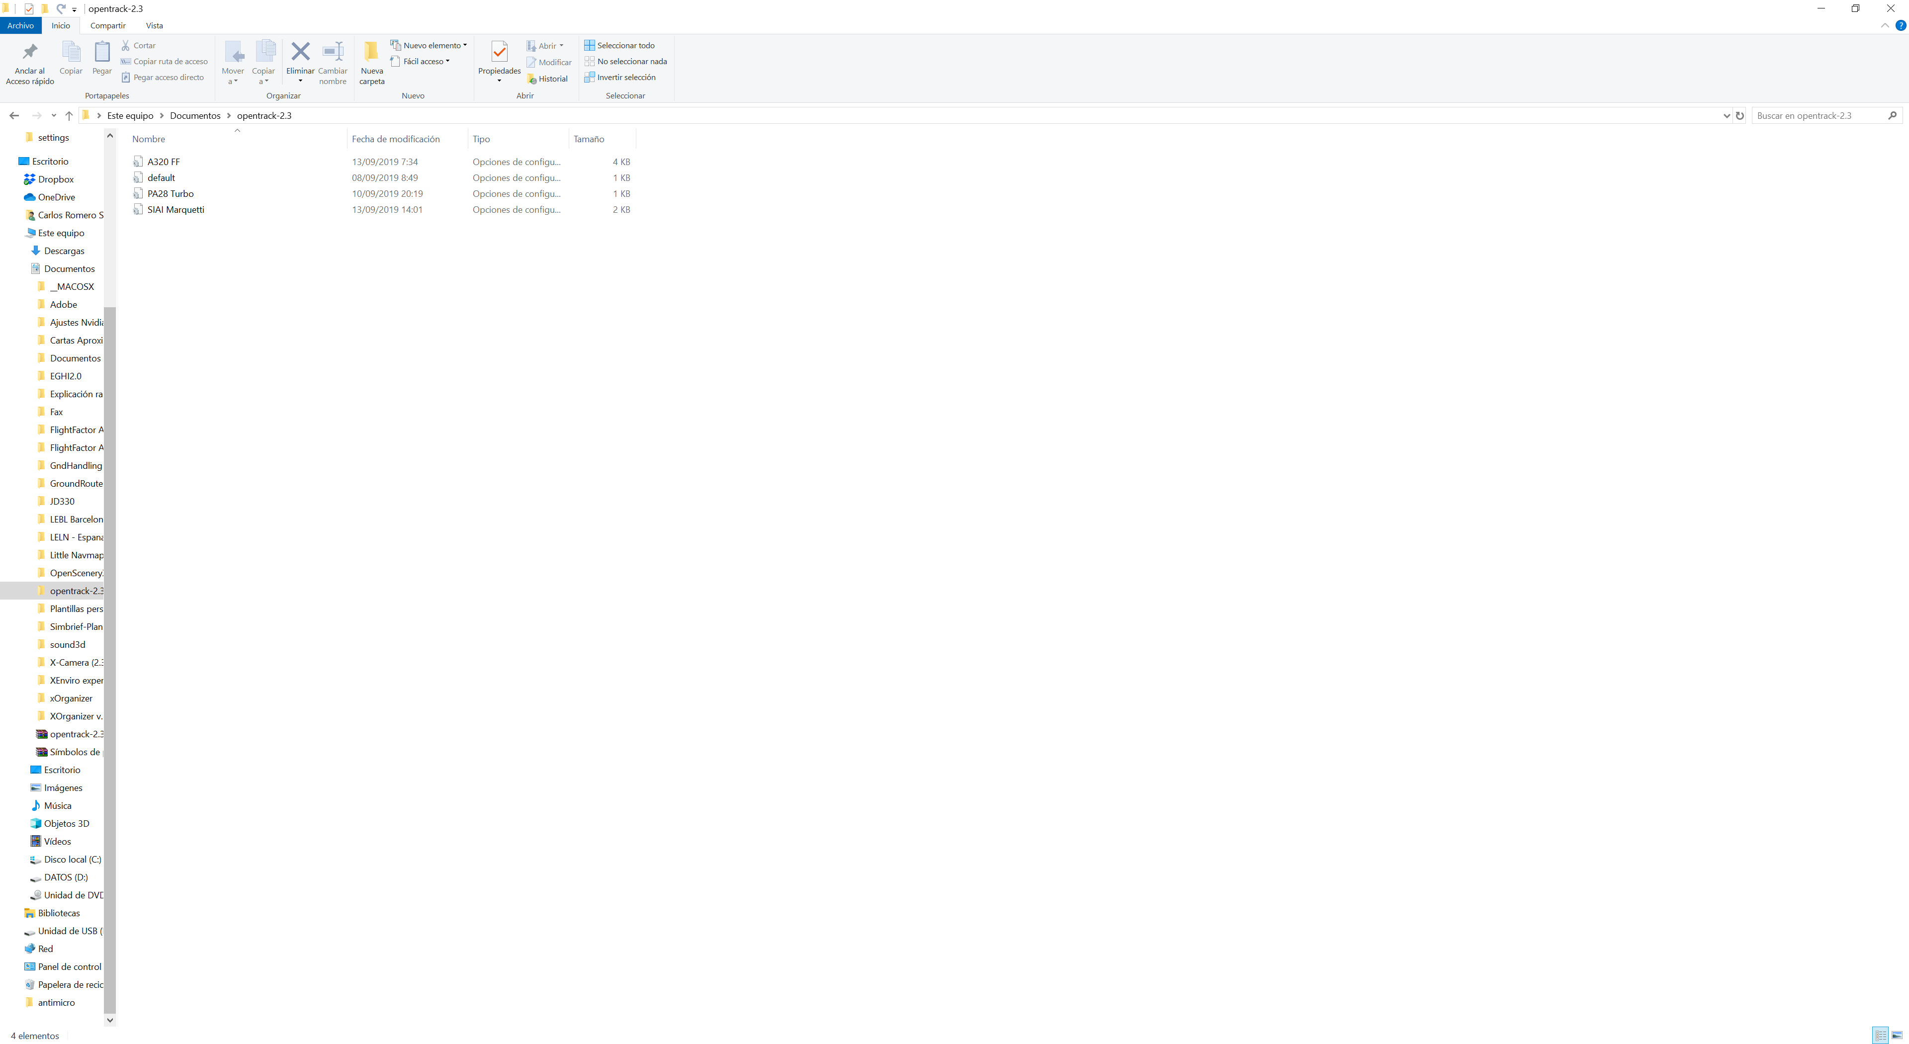Image resolution: width=1909 pixels, height=1044 pixels.
Task: Rename using Cambiar nombre
Action: (x=332, y=62)
